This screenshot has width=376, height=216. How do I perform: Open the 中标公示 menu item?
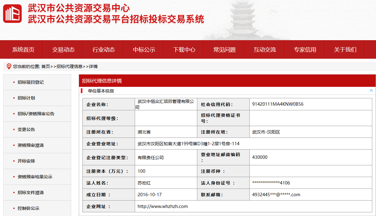[144, 49]
